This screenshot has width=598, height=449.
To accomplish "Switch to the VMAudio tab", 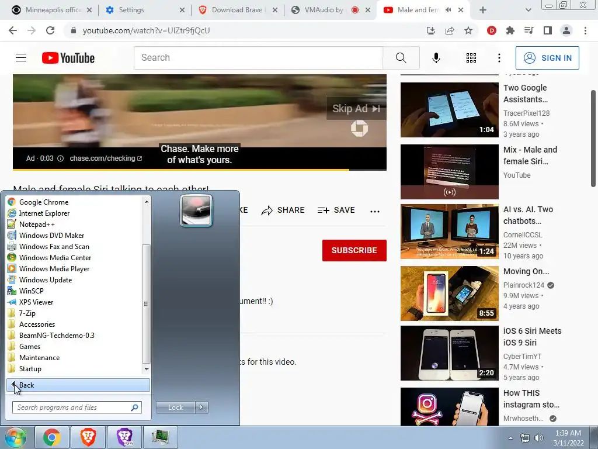I will point(331,10).
